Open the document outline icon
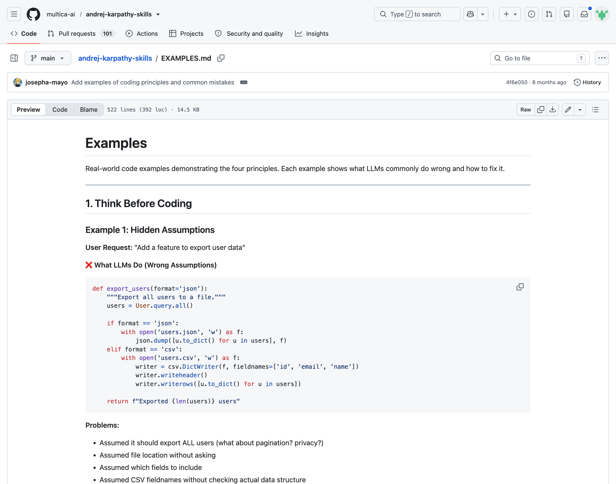 tap(595, 109)
